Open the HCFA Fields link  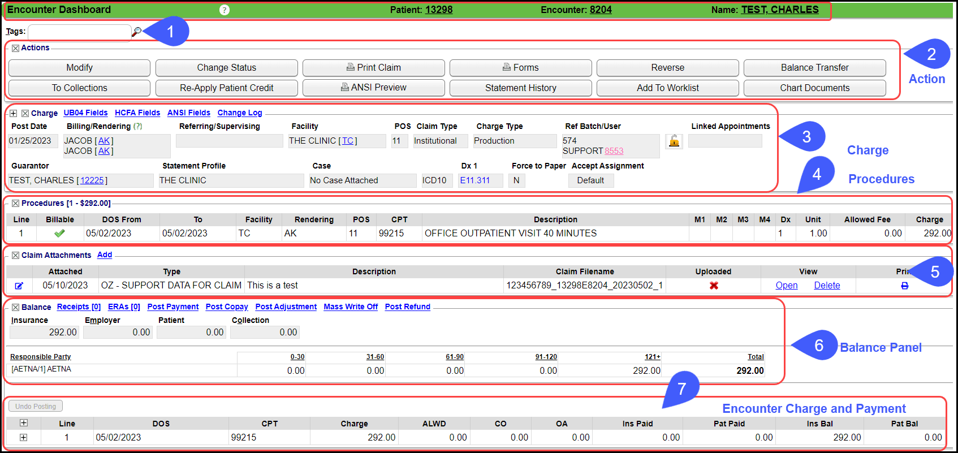[x=137, y=113]
